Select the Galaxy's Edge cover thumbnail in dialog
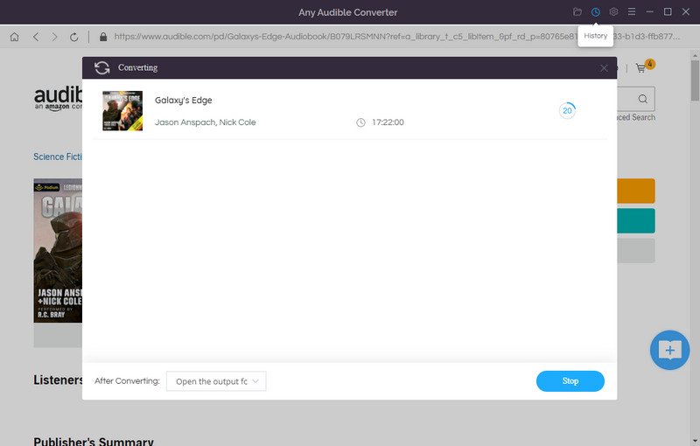 (x=122, y=111)
